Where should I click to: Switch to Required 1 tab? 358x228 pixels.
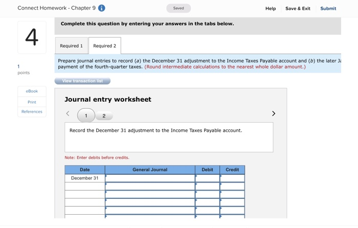72,45
